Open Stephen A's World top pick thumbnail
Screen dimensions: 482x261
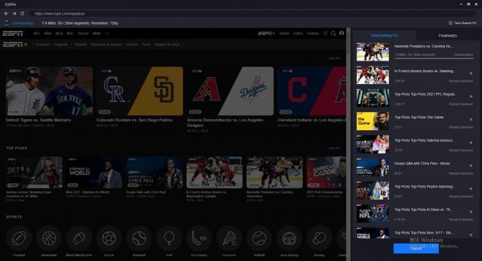click(94, 172)
